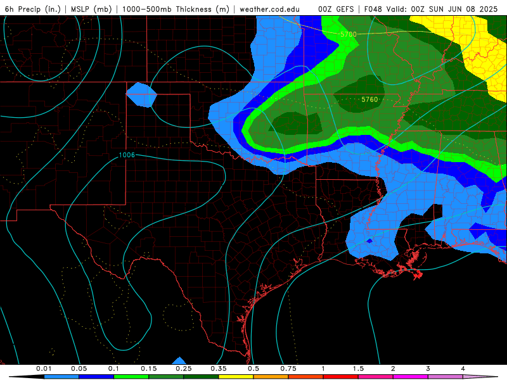Click the bright green 0.1–0.15 legend swatch

click(x=131, y=377)
